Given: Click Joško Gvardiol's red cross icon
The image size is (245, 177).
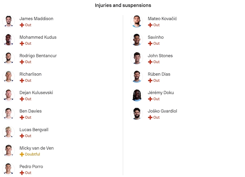Looking at the screenshot, I should (150, 118).
